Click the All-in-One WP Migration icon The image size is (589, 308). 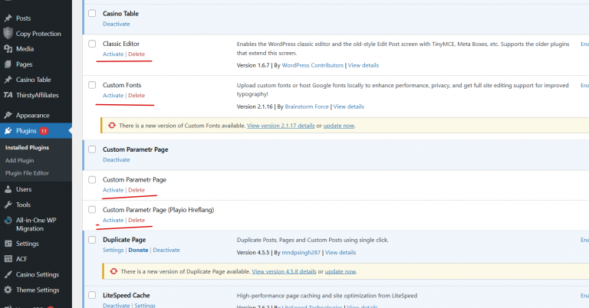(x=8, y=220)
